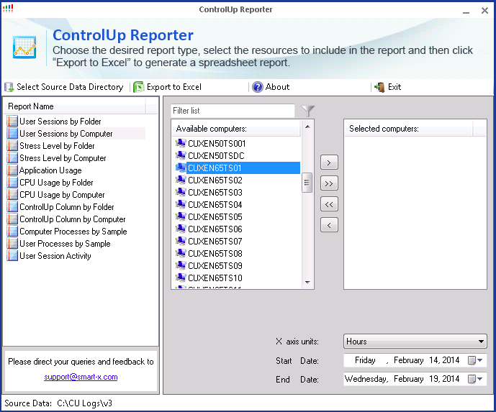Remove selected computer with single left arrow
Image resolution: width=496 pixels, height=412 pixels.
click(x=329, y=225)
